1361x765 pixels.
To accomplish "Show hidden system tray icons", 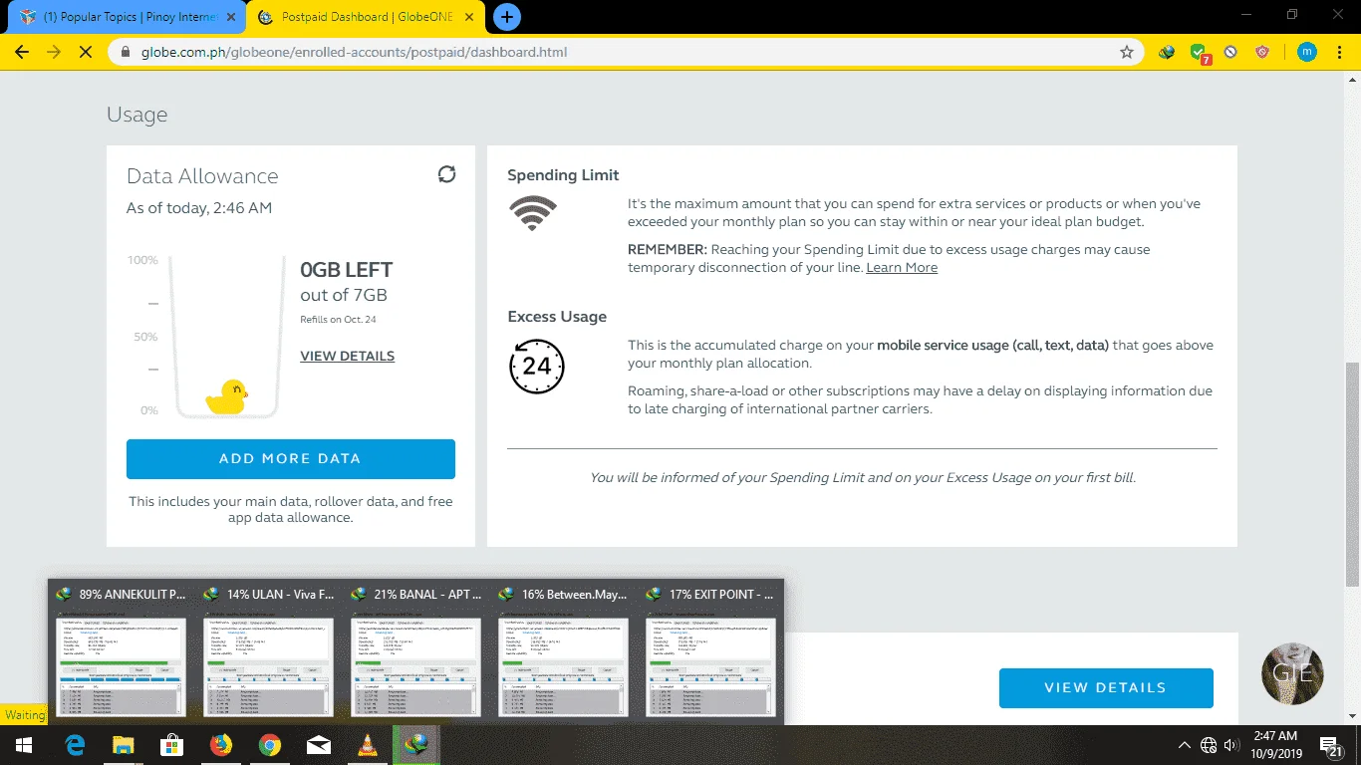I will tap(1185, 745).
